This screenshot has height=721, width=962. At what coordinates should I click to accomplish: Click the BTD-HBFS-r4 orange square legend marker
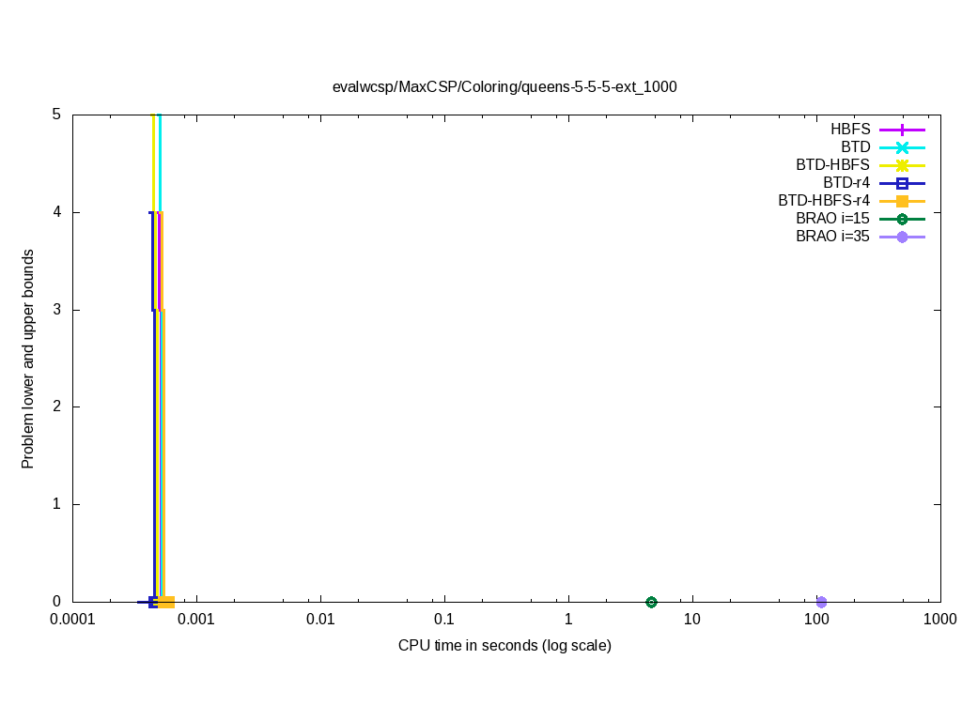[902, 201]
